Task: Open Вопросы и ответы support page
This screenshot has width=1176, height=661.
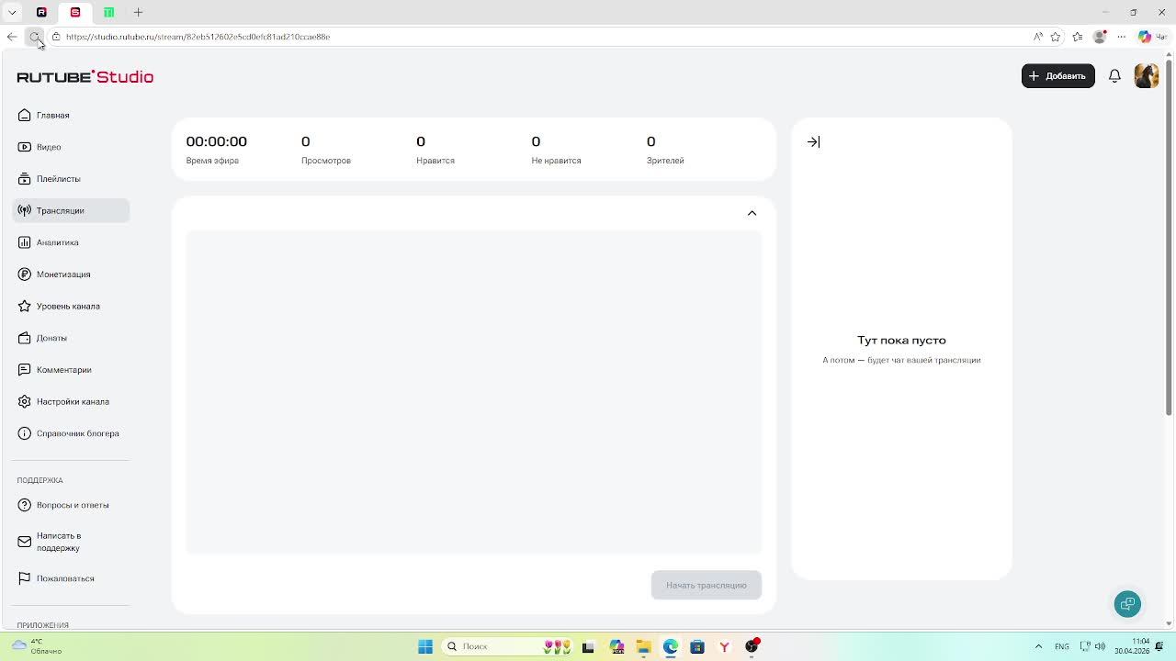Action: [x=71, y=505]
